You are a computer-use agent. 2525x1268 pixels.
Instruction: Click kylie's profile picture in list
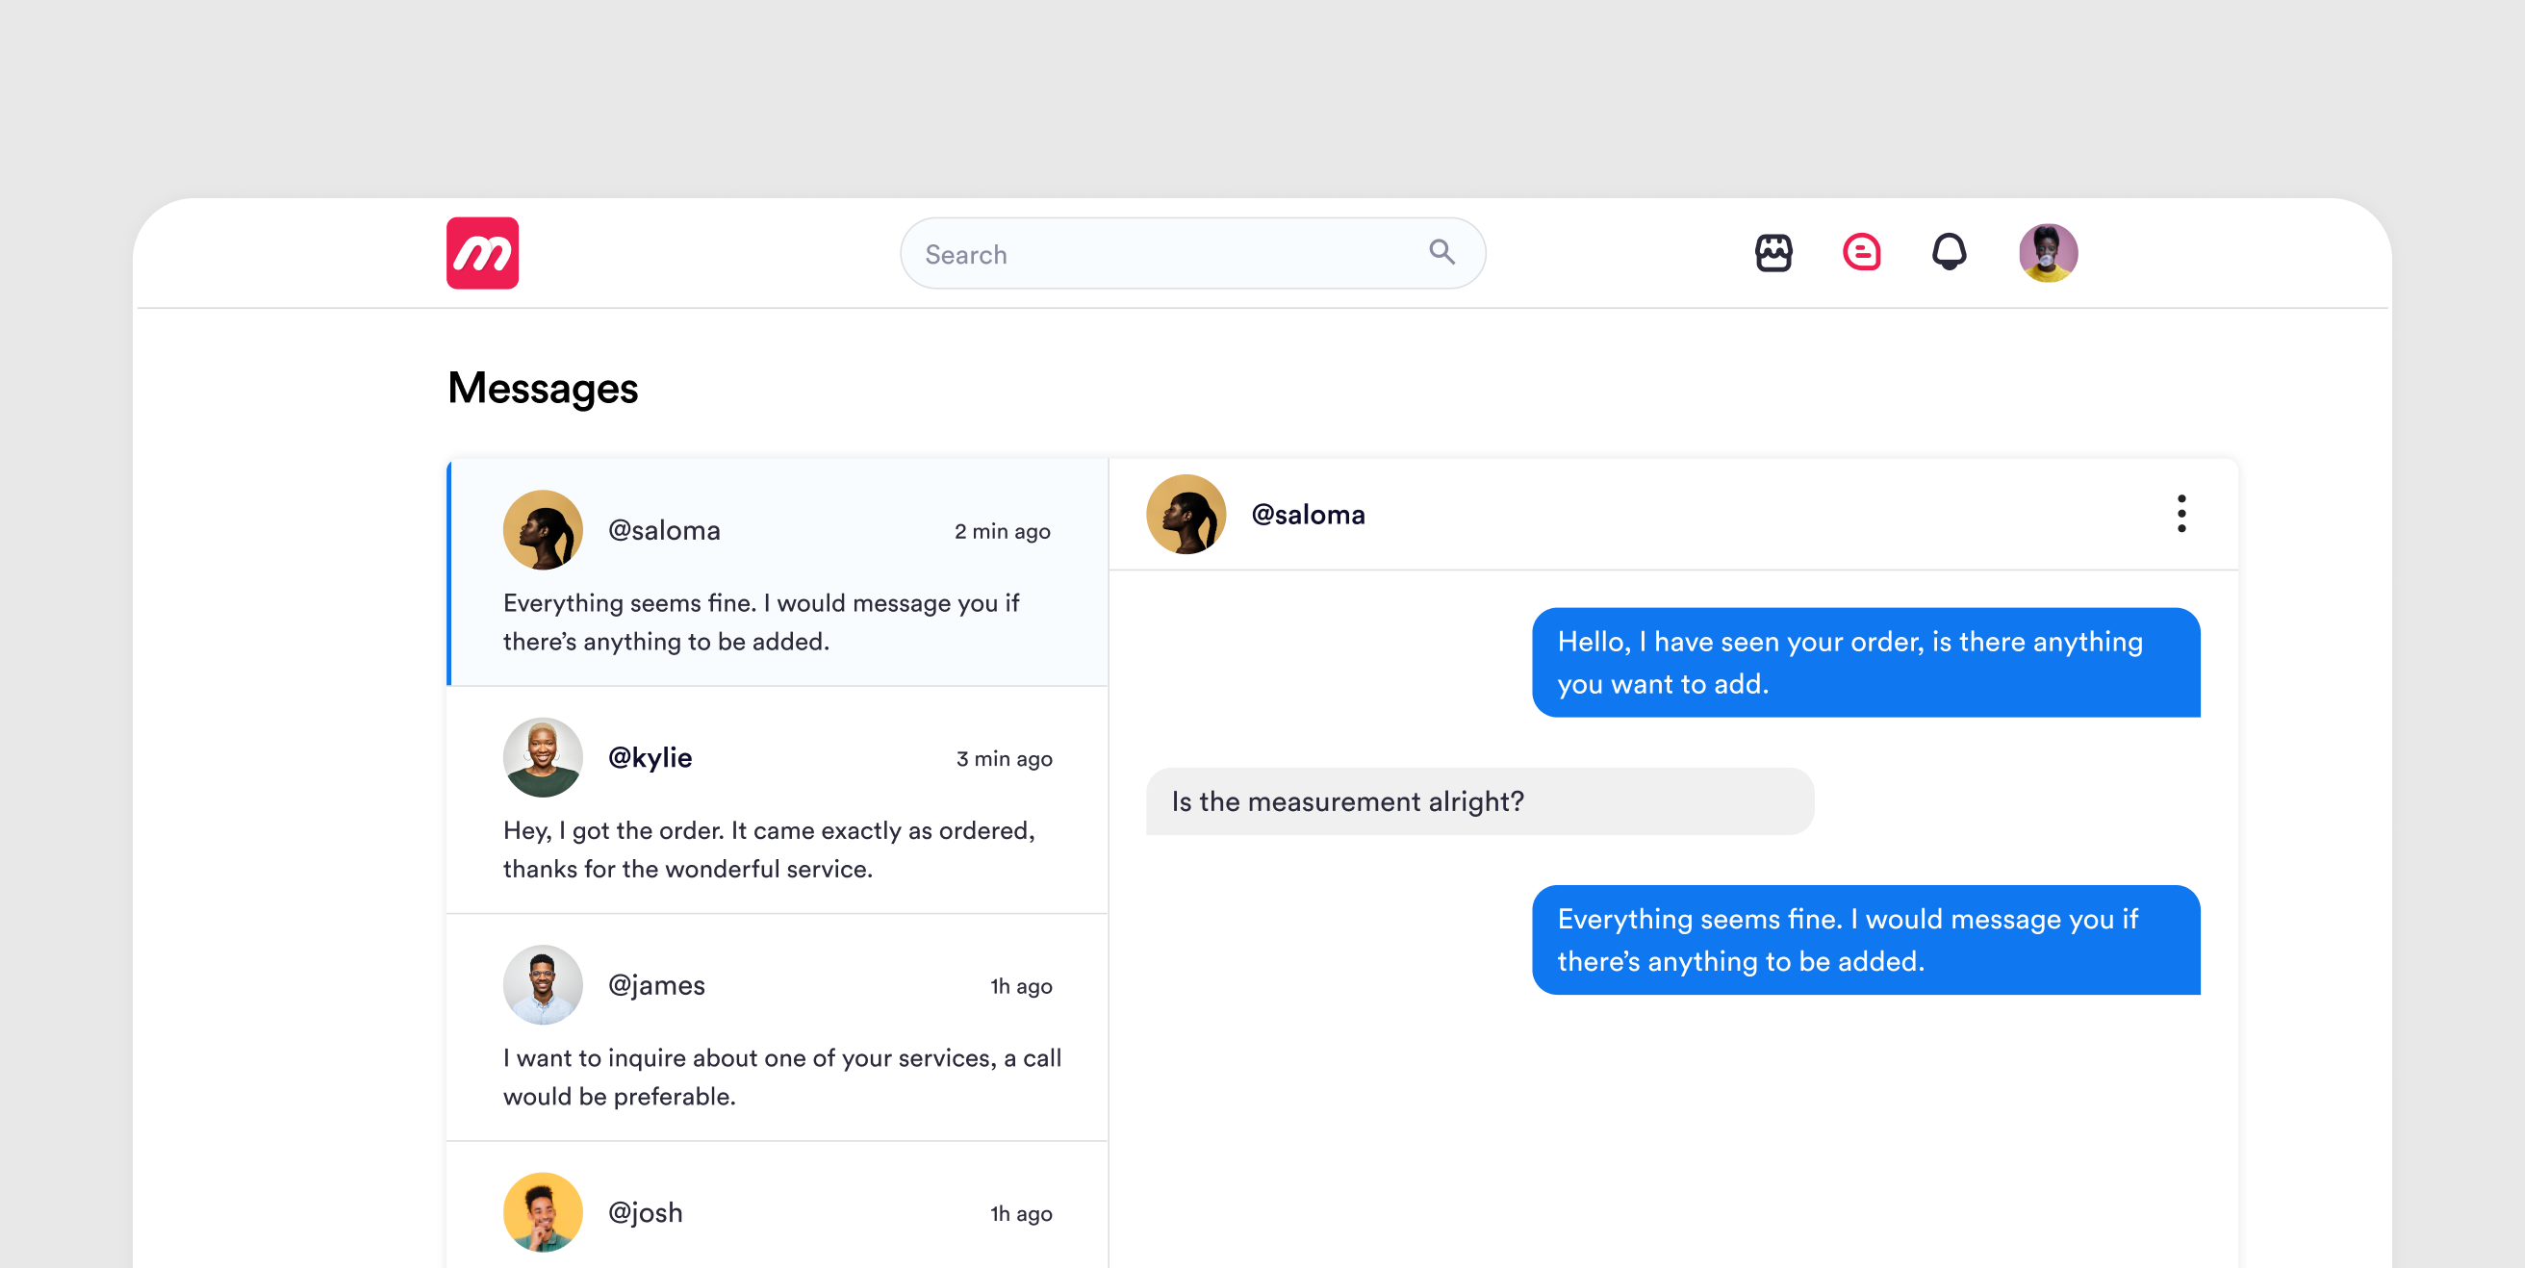[543, 756]
